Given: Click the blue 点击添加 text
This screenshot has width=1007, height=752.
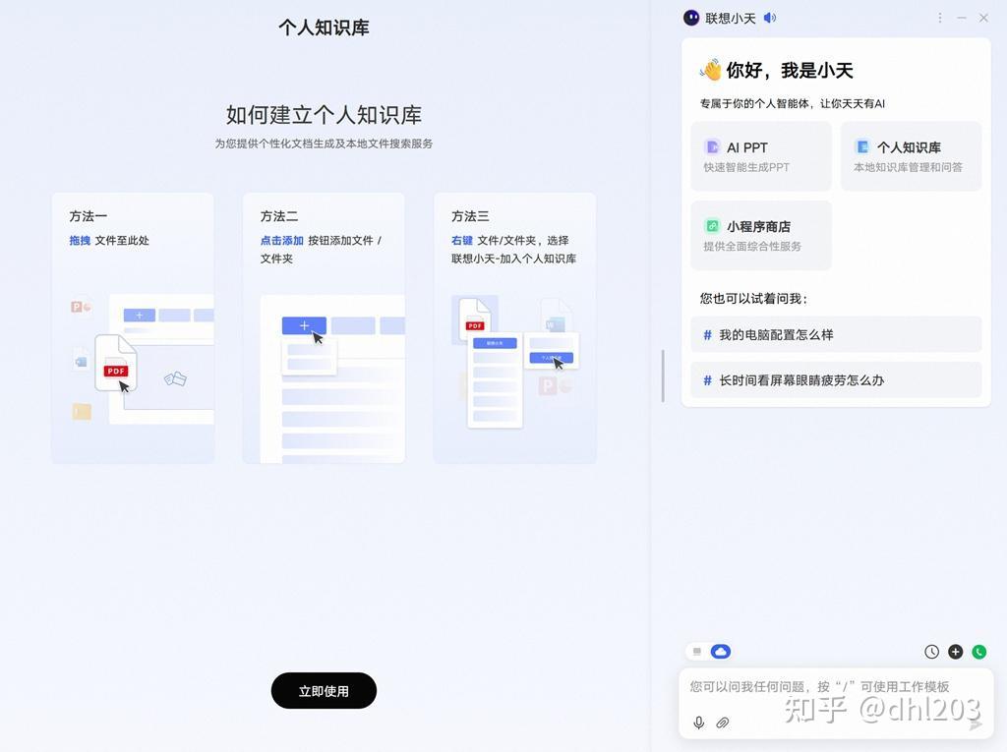Looking at the screenshot, I should [282, 240].
